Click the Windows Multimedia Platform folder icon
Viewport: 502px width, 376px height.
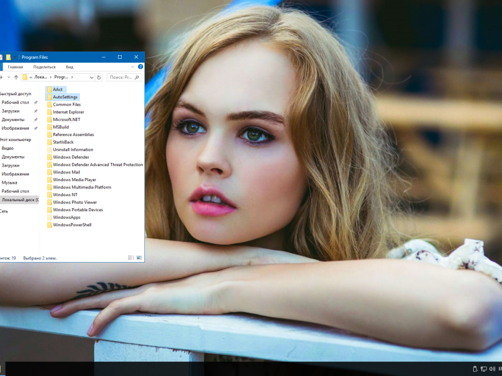(x=50, y=187)
